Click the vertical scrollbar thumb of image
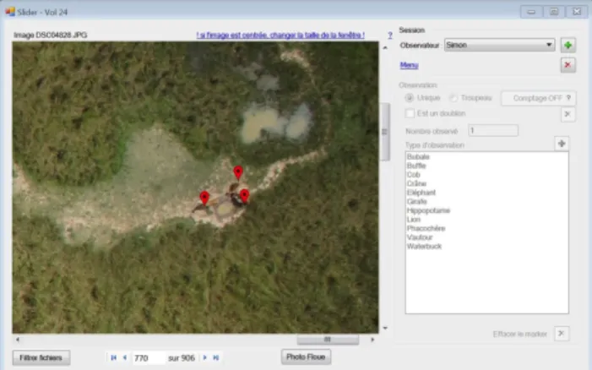 tap(385, 132)
